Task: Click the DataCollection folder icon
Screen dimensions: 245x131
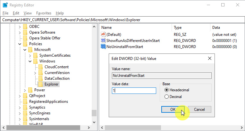Action: pos(40,78)
